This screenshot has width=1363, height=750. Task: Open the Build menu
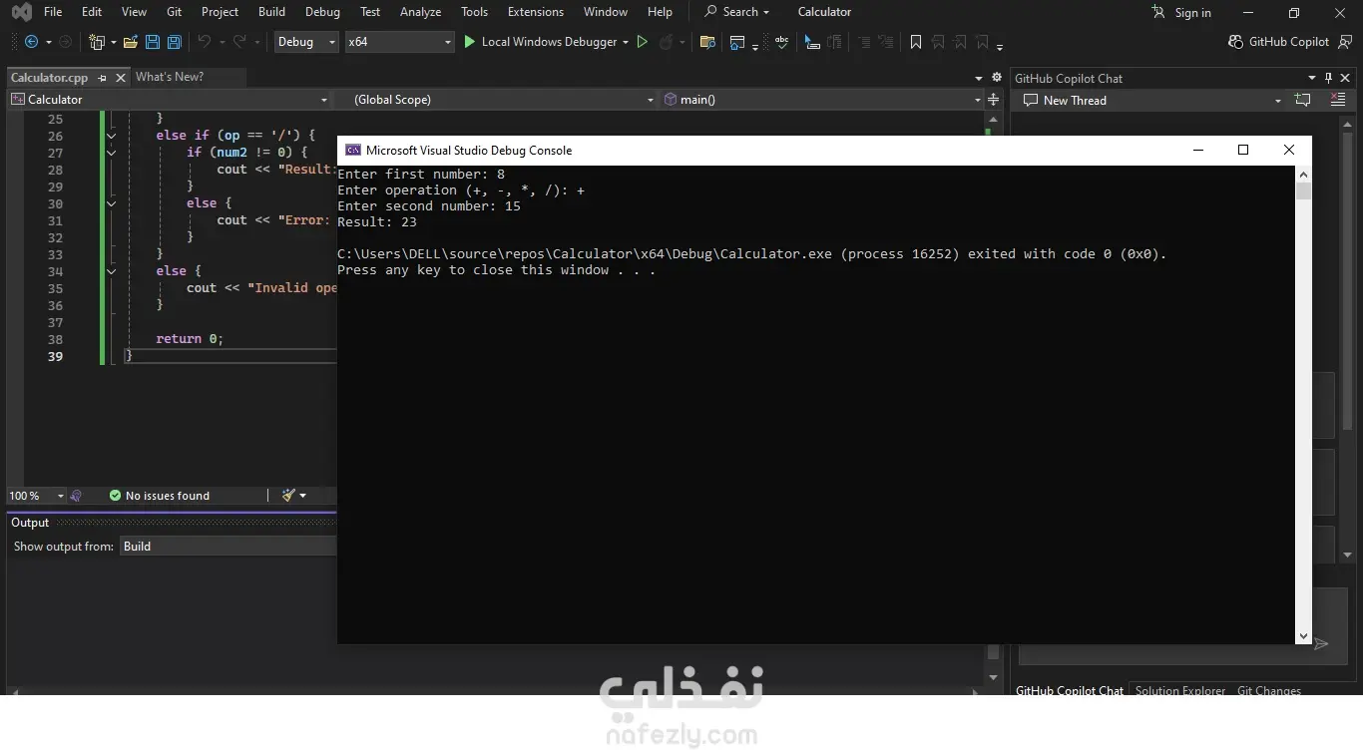(271, 12)
